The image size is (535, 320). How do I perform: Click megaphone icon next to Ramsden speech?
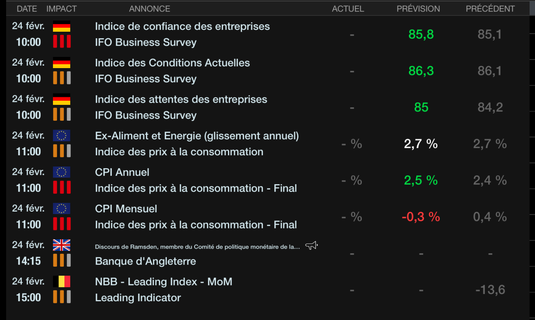pos(311,246)
